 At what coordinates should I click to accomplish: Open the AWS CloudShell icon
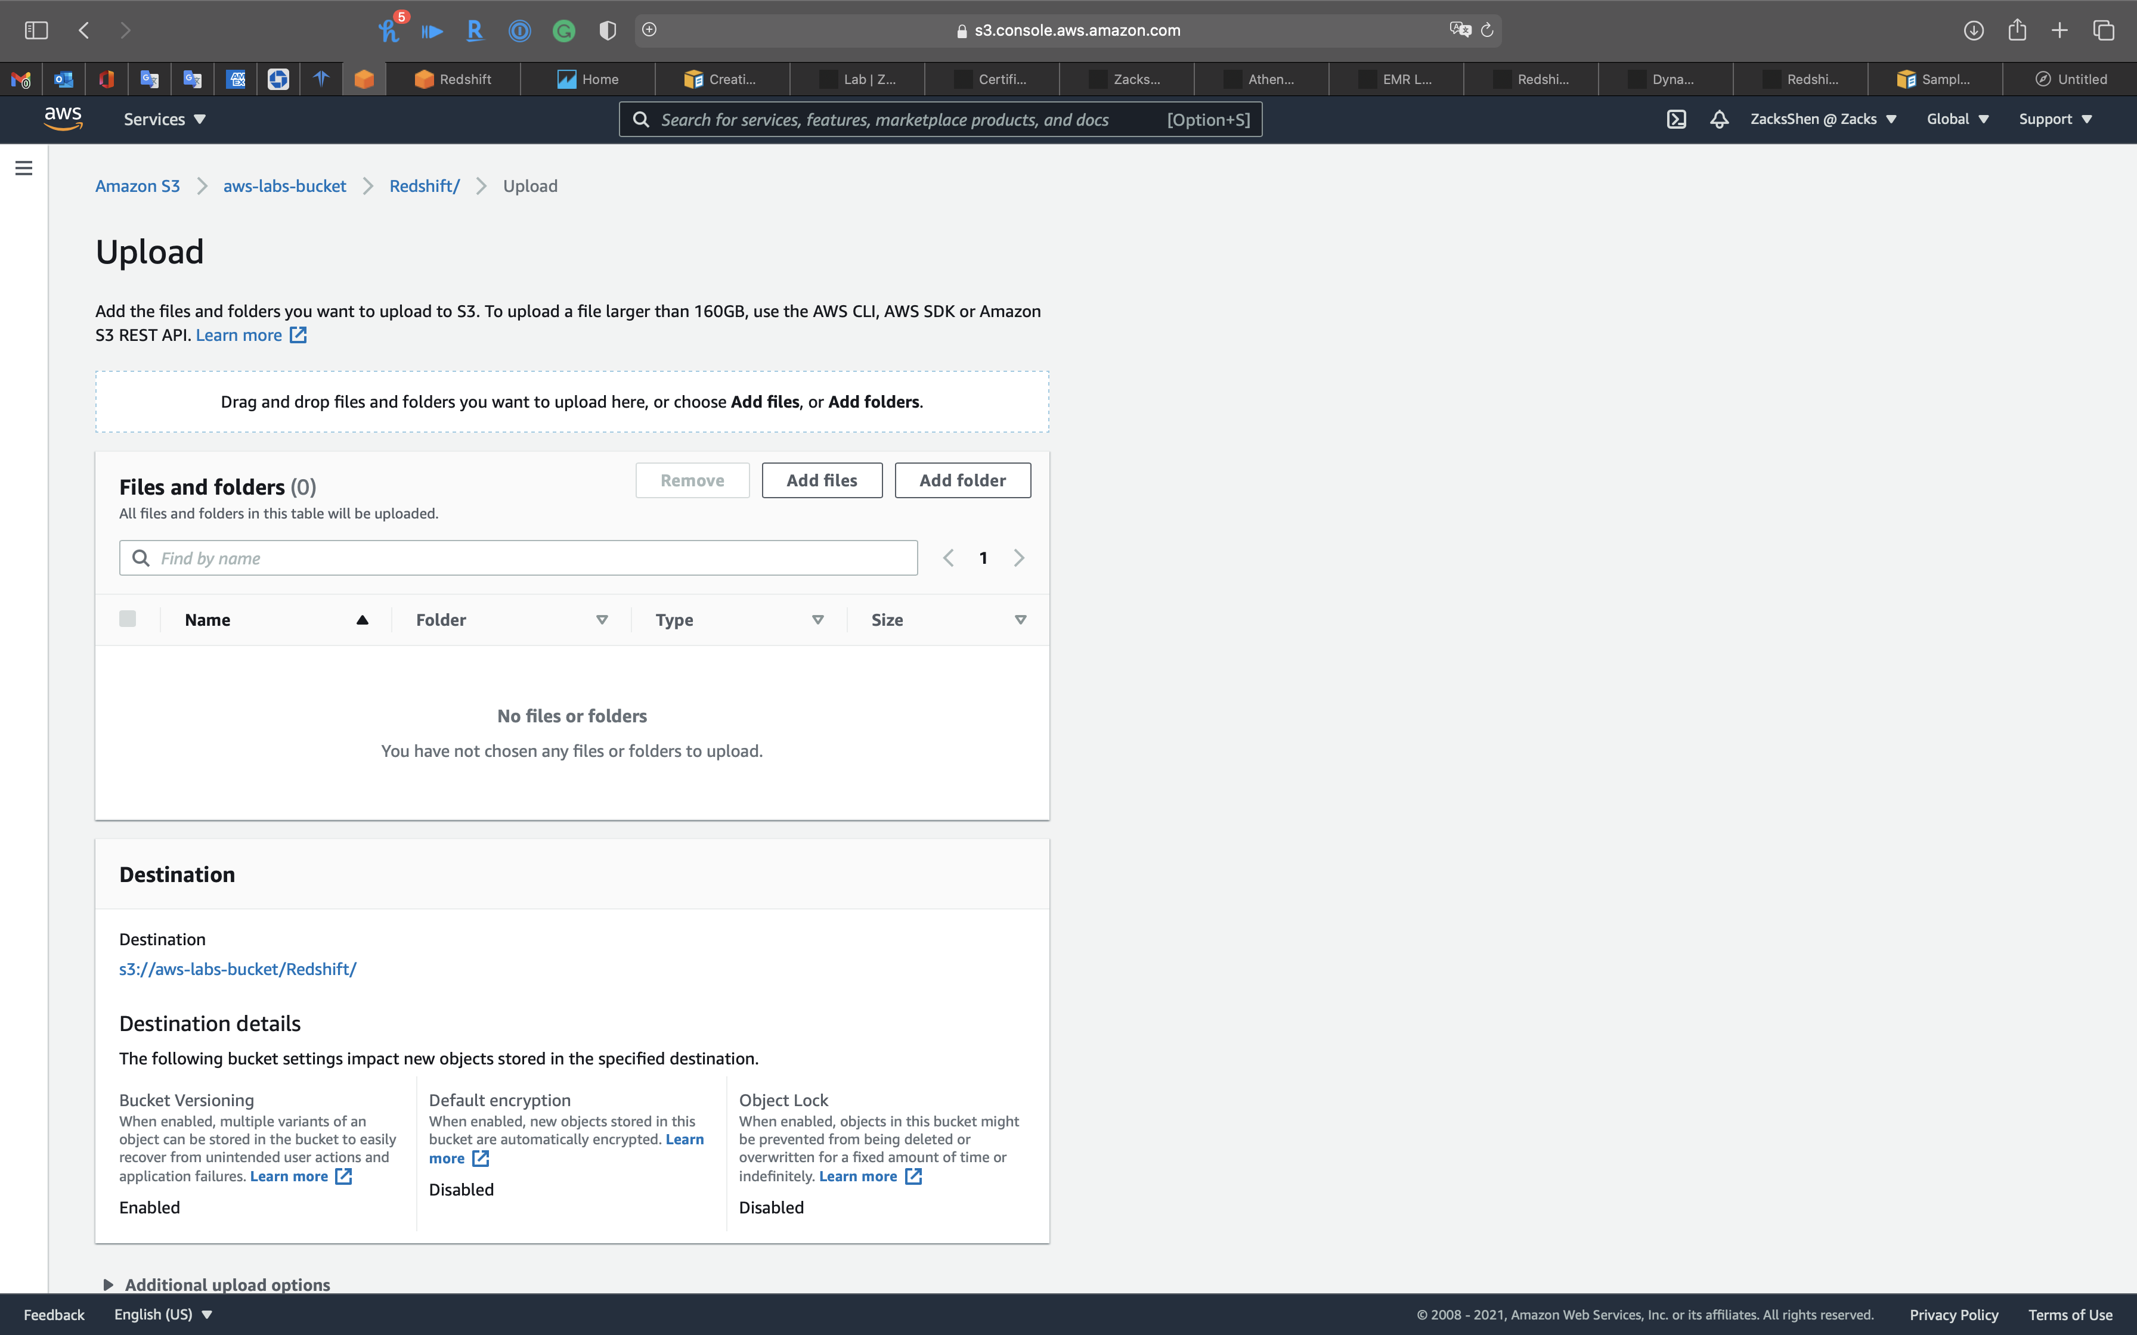(x=1676, y=119)
